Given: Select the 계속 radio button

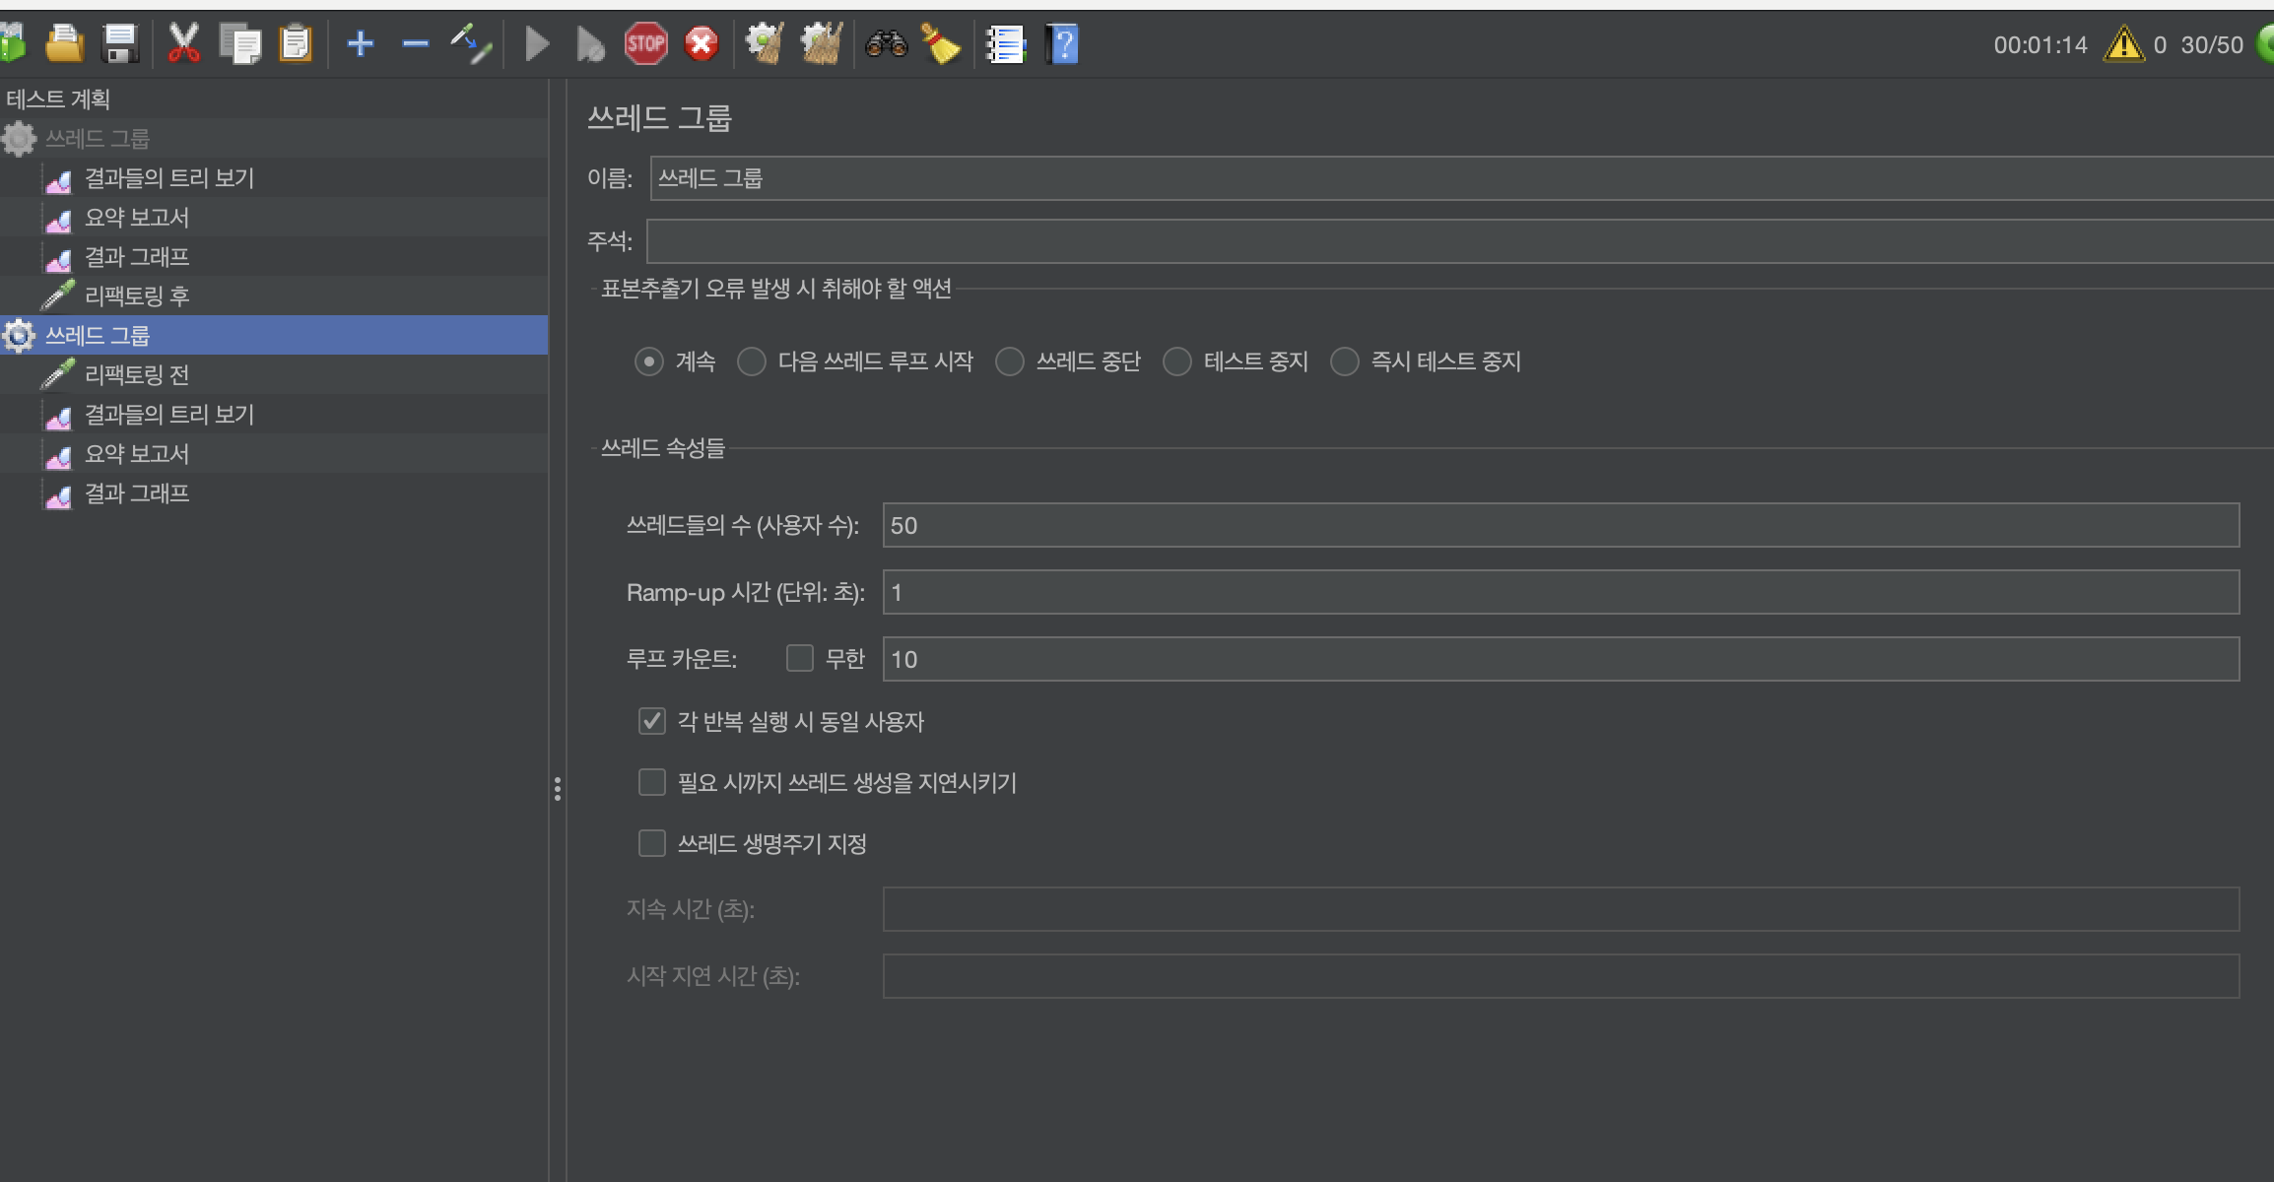Looking at the screenshot, I should tap(648, 361).
